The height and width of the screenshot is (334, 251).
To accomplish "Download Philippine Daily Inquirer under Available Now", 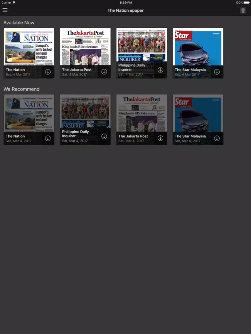I will click(161, 70).
